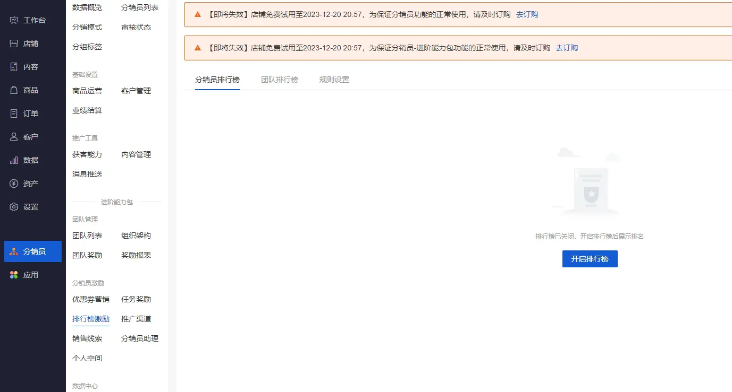Open 任务奖励 in the submenu
The width and height of the screenshot is (732, 392).
coord(136,299)
